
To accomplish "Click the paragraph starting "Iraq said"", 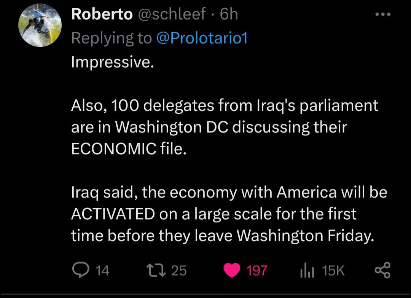I will click(228, 214).
